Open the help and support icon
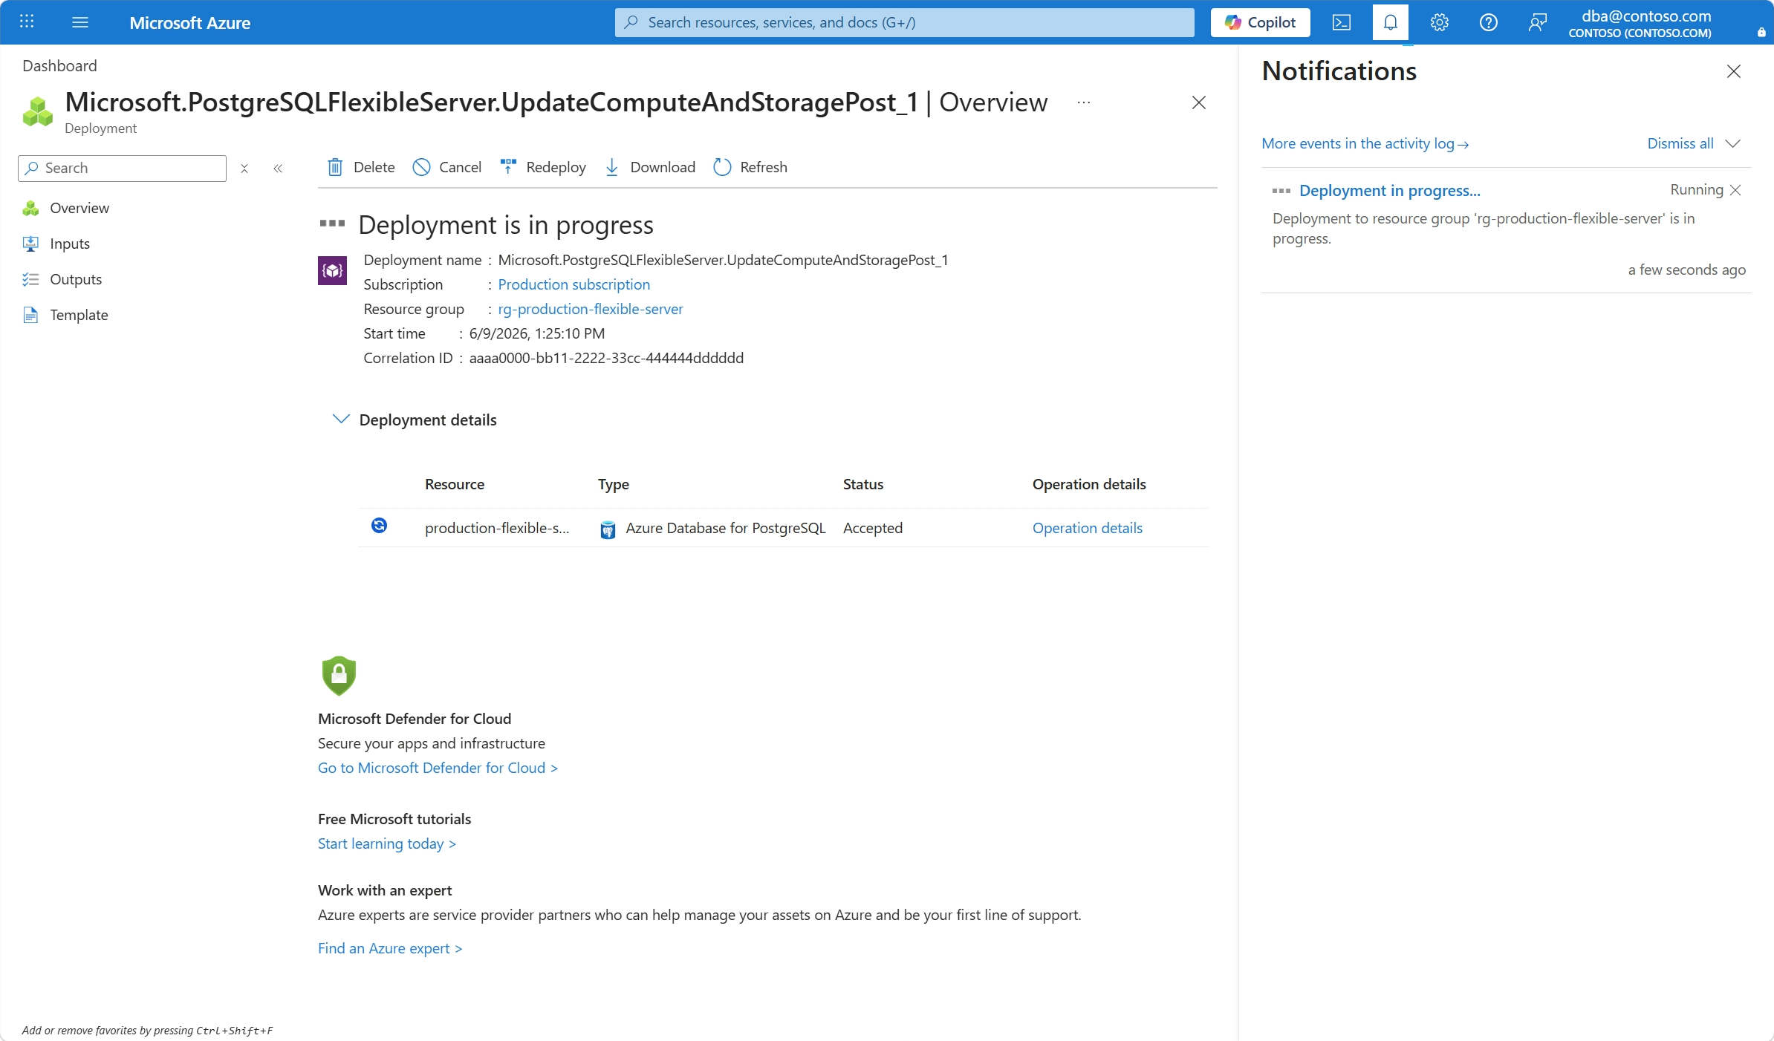The image size is (1774, 1041). pos(1488,22)
